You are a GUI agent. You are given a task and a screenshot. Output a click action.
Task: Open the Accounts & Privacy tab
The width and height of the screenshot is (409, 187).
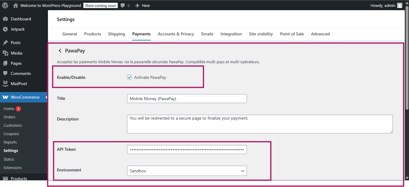pyautogui.click(x=176, y=34)
